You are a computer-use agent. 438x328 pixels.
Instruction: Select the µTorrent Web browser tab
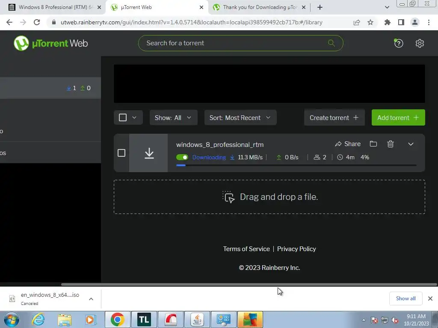coord(157,7)
